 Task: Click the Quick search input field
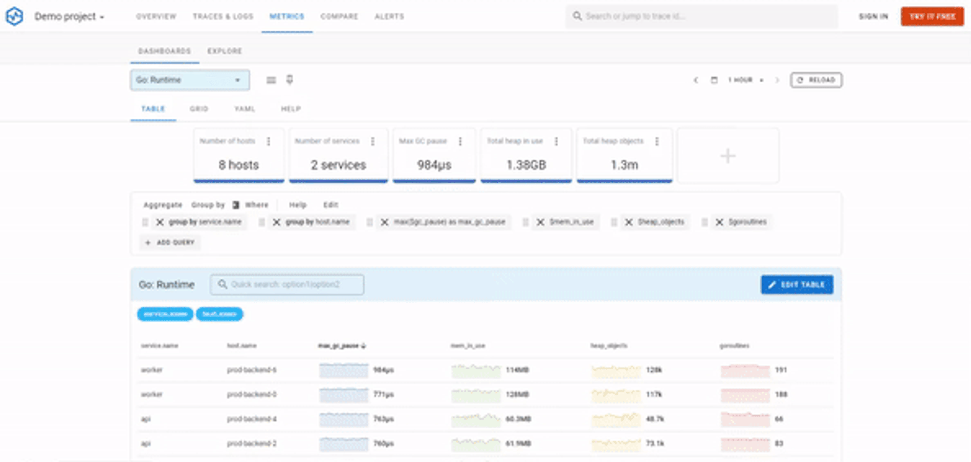pos(287,285)
